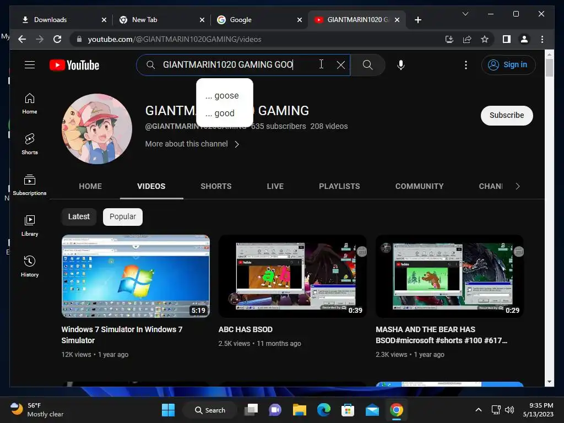This screenshot has height=423, width=564.
Task: Play the ABC HAS BSOD thumbnail
Action: pyautogui.click(x=292, y=276)
